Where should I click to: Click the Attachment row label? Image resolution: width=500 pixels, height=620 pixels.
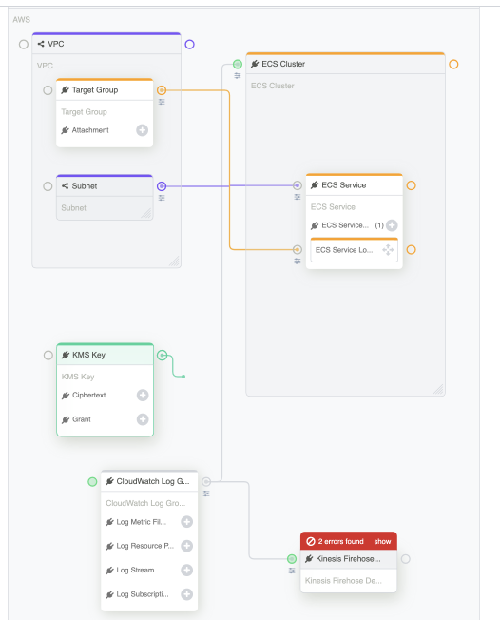[x=90, y=130]
